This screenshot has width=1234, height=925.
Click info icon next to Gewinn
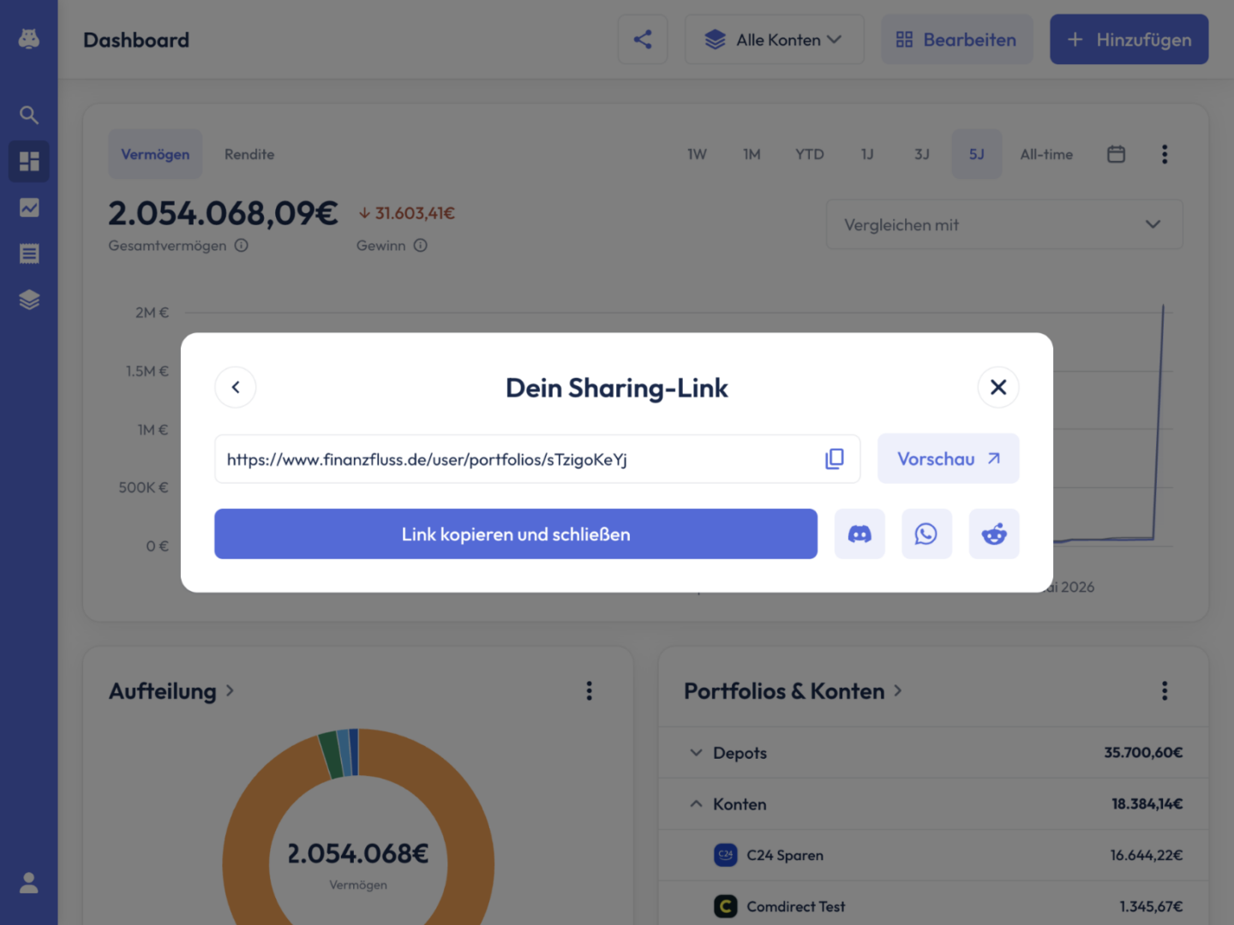tap(420, 246)
